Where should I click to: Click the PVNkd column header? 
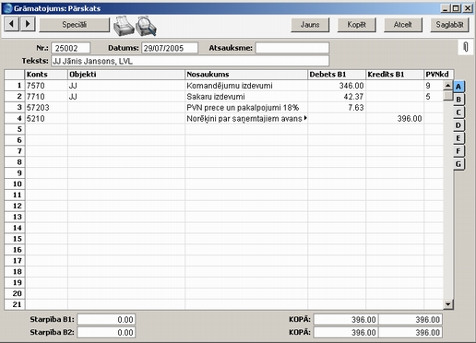point(438,75)
